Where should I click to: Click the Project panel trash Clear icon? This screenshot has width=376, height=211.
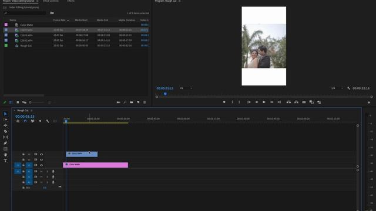tap(145, 102)
